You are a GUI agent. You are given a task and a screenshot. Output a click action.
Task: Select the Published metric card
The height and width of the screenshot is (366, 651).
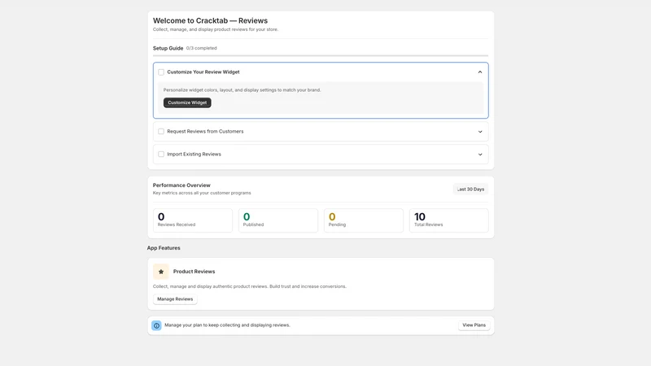278,220
